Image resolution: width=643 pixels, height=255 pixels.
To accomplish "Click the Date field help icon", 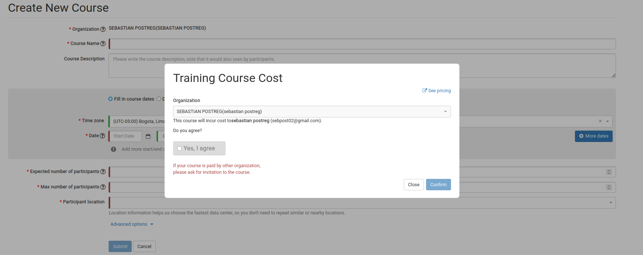I will 102,136.
